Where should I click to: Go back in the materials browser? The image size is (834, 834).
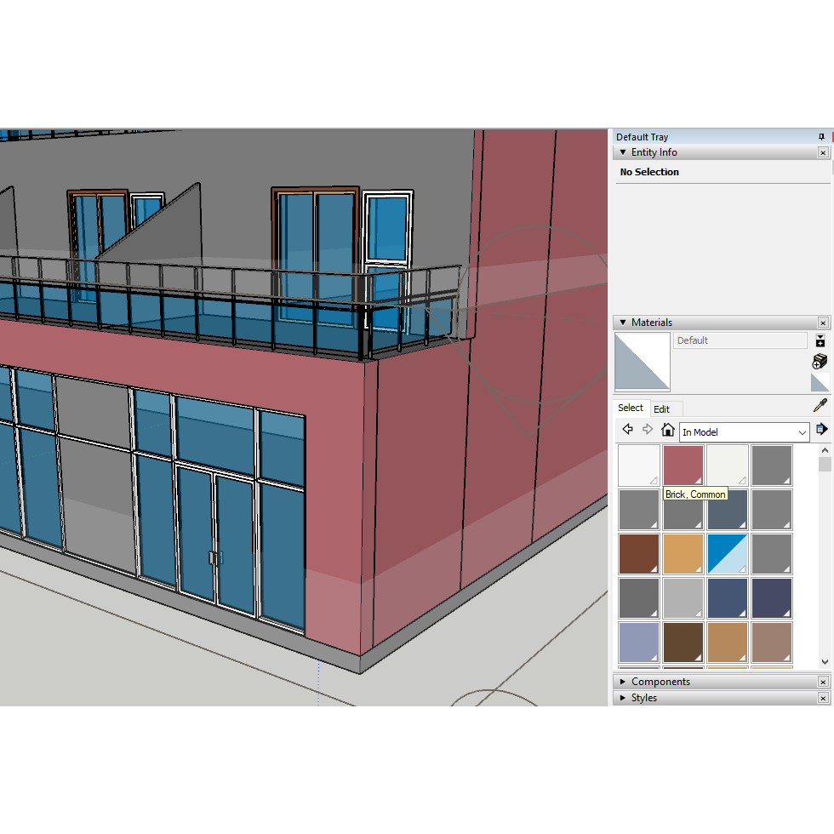tap(628, 429)
